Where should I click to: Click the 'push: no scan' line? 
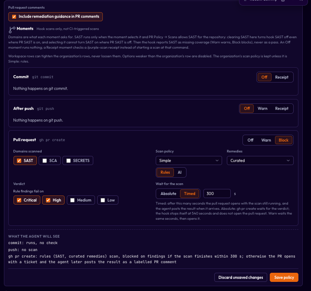(x=23, y=250)
